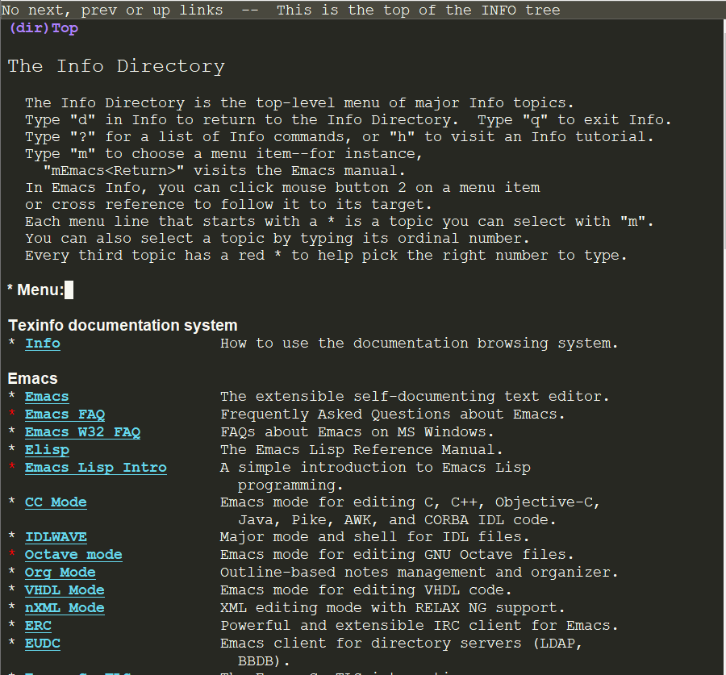This screenshot has width=726, height=675.
Task: Click the Top node label in the header
Action: (65, 27)
